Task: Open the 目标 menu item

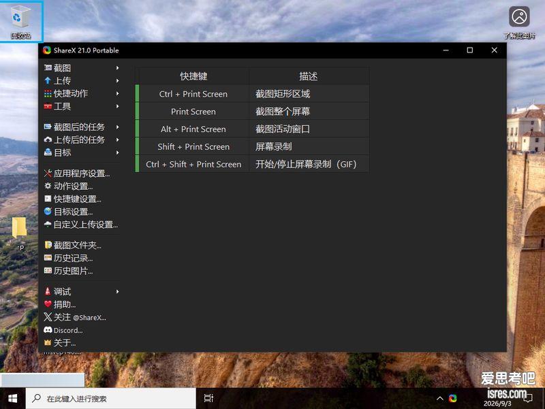Action: pyautogui.click(x=82, y=152)
